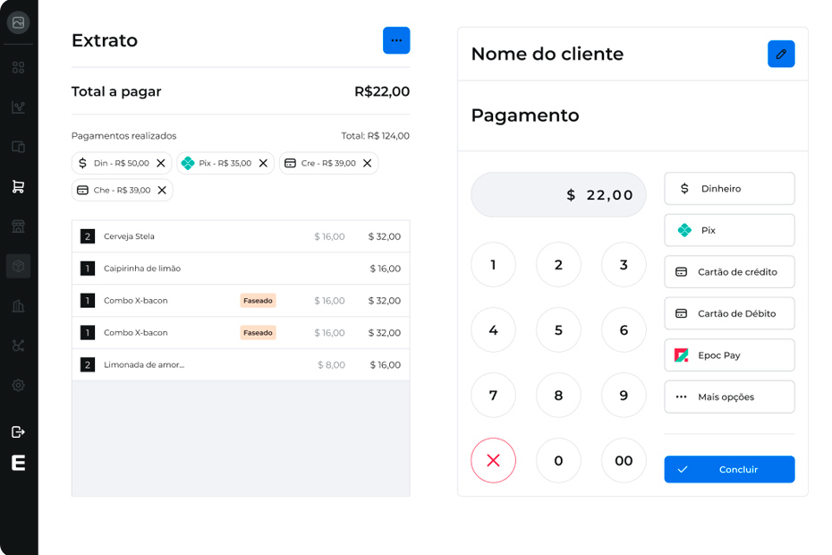The height and width of the screenshot is (555, 832).
Task: Remove the Cre - R$ 39,00 payment
Action: pyautogui.click(x=367, y=163)
